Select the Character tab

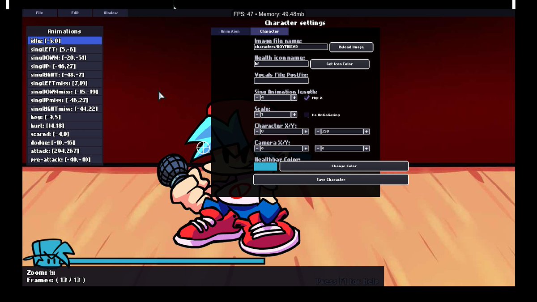click(269, 31)
